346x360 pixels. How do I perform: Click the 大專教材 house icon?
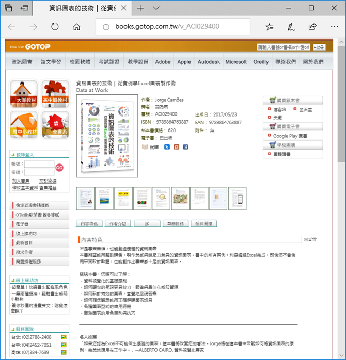pyautogui.click(x=23, y=94)
